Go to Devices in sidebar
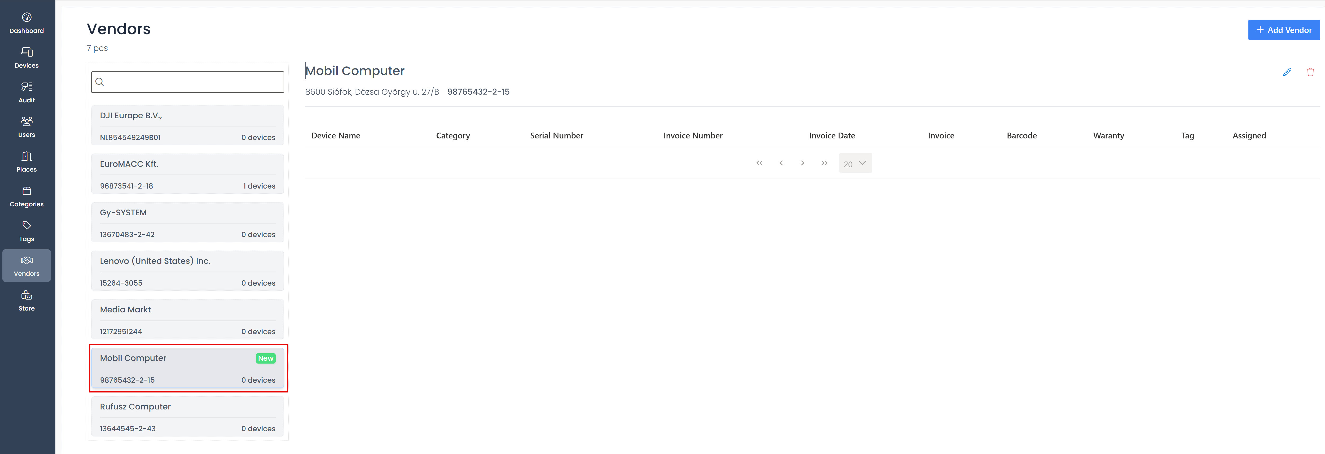 [27, 58]
